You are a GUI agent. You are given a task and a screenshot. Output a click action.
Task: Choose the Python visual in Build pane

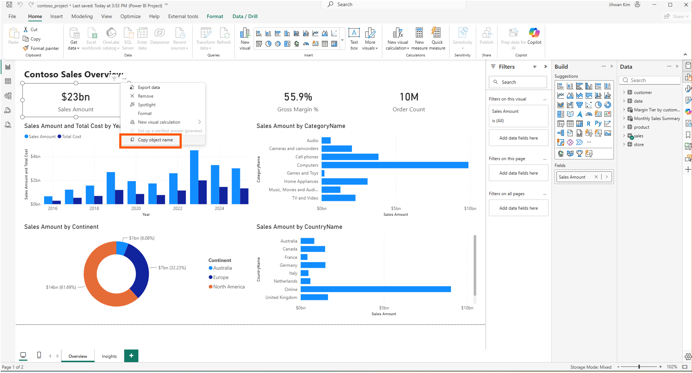pyautogui.click(x=598, y=124)
